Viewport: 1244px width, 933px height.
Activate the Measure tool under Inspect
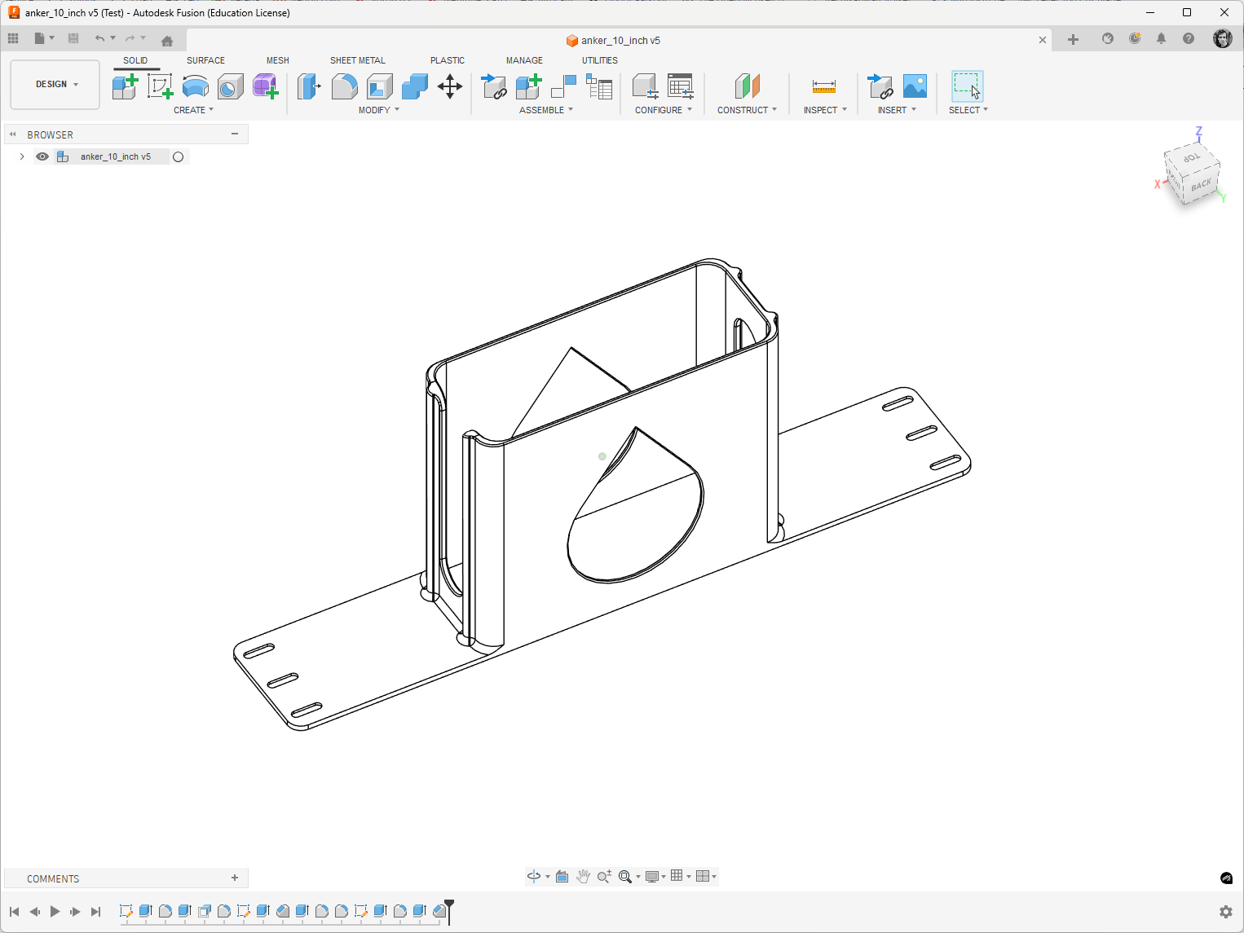[824, 86]
